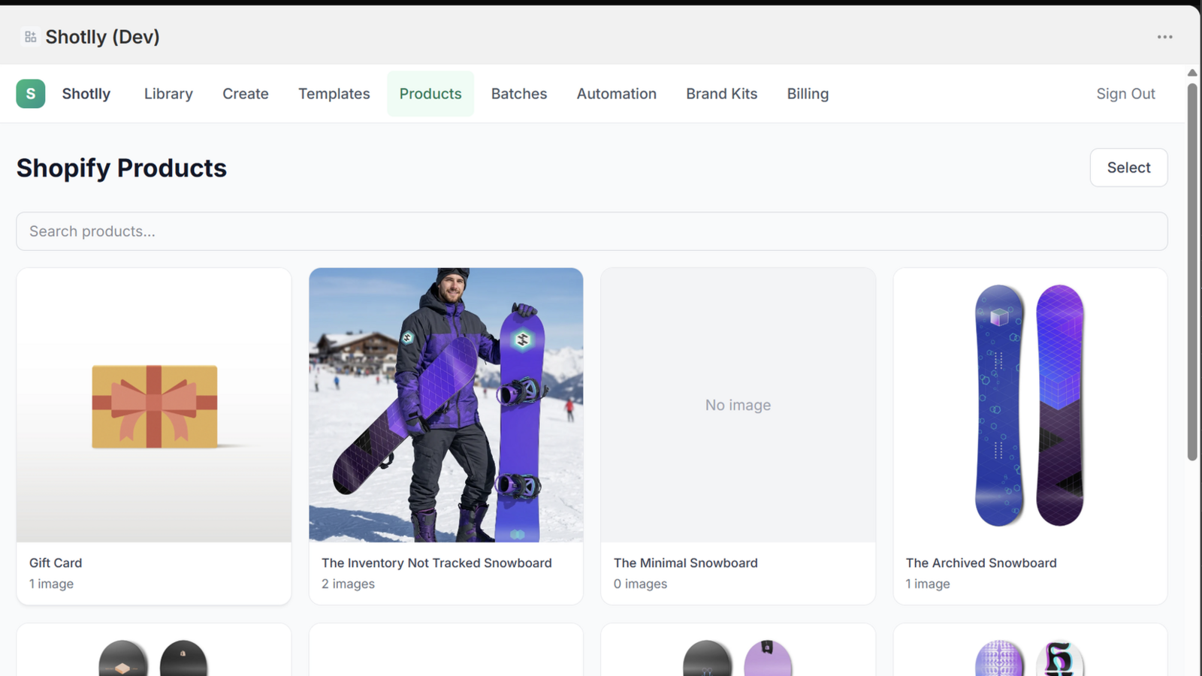Image resolution: width=1202 pixels, height=676 pixels.
Task: Switch to the Create tab
Action: point(246,94)
